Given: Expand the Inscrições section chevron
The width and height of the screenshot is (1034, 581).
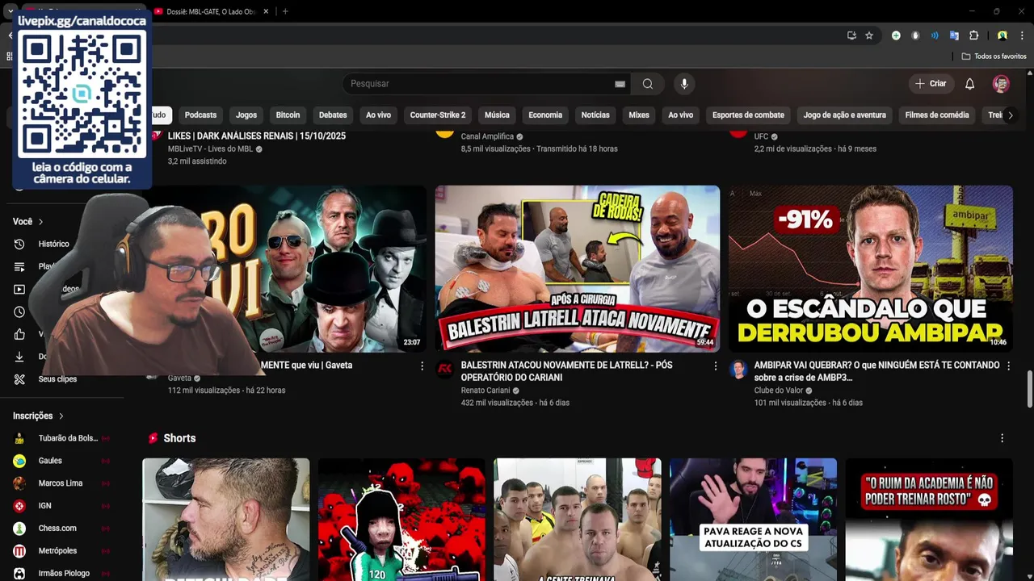Looking at the screenshot, I should [61, 416].
